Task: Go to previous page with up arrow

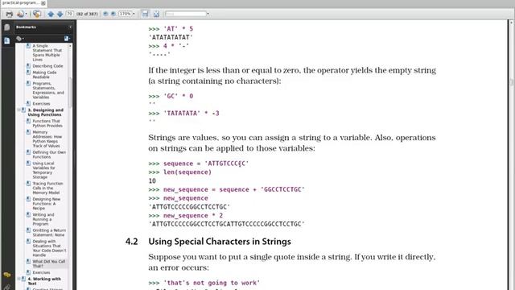Action: coord(51,14)
